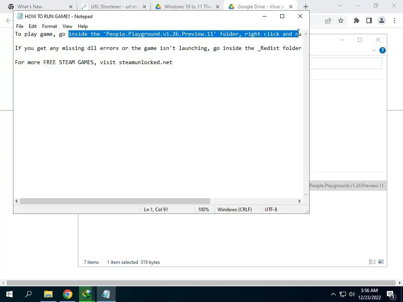Bookmark this page with the star icon
This screenshot has height=302, width=403.
coord(341,21)
